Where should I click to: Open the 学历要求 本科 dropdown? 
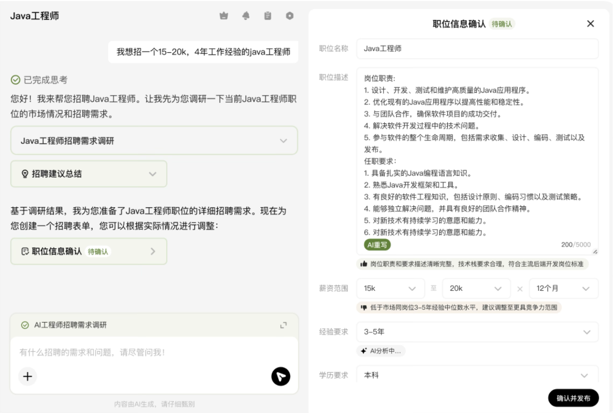477,374
